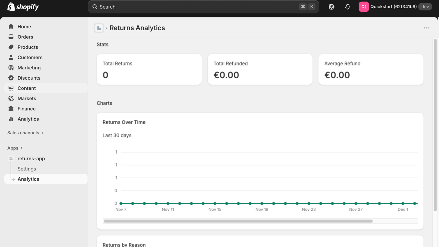Click the Search field
This screenshot has width=439, height=247.
pos(203,7)
